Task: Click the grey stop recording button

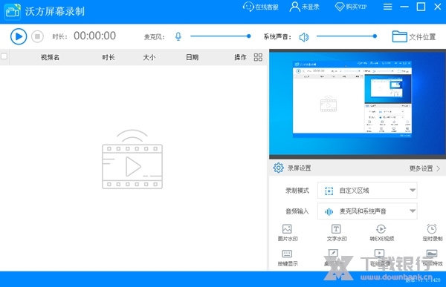Action: point(37,36)
